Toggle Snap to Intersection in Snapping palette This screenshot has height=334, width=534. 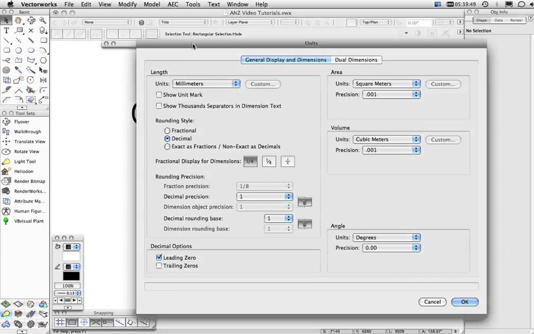(96, 322)
